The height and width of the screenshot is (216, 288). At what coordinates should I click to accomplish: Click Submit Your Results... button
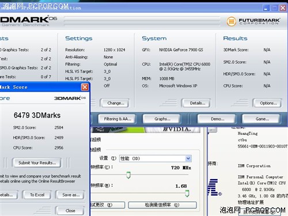[37, 163]
